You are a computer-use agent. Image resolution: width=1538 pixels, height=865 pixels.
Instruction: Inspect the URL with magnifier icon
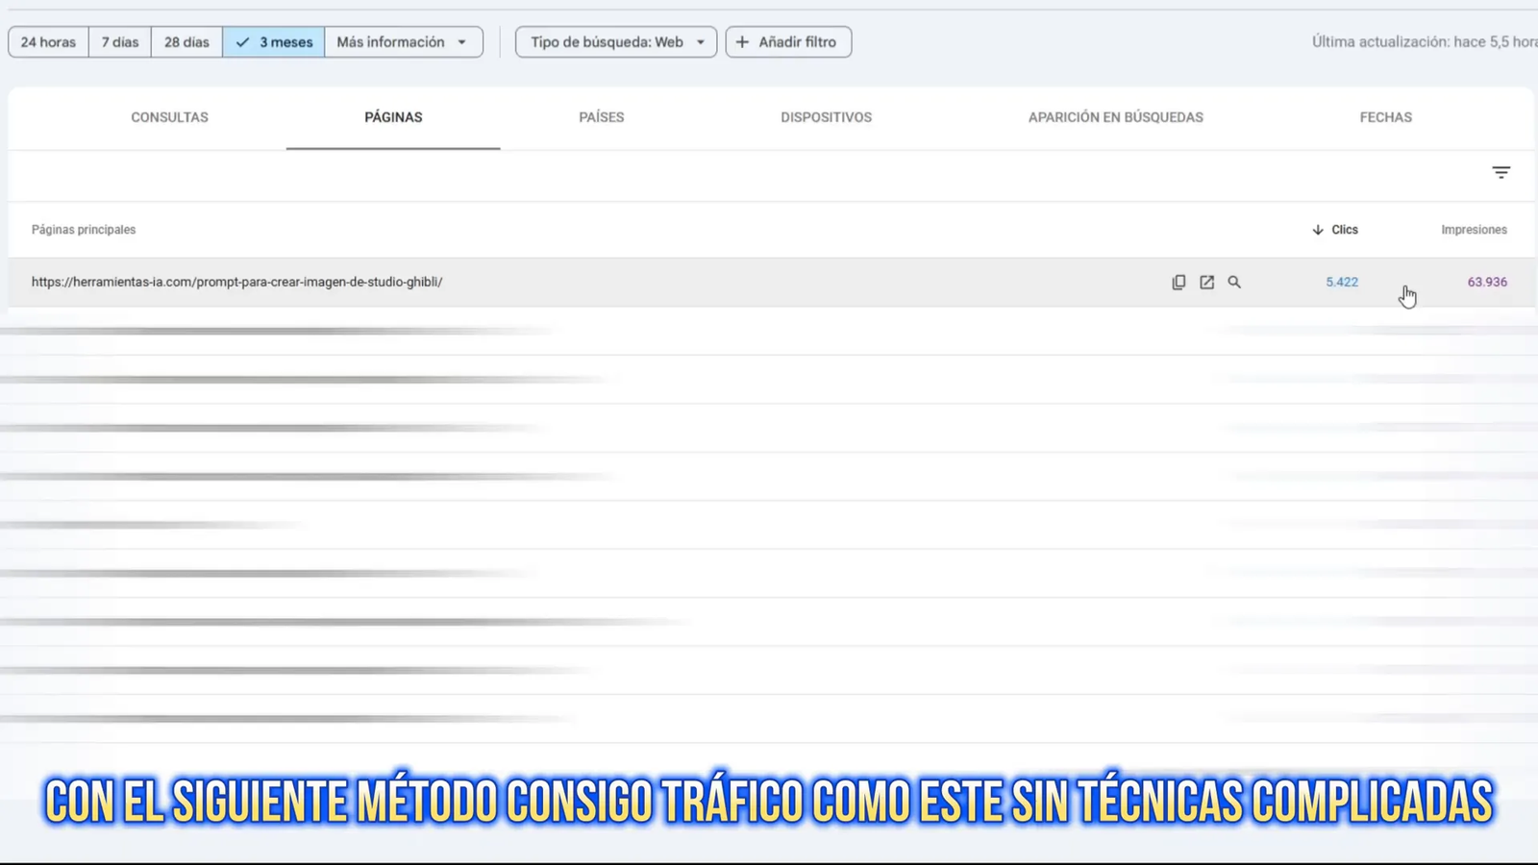1234,283
